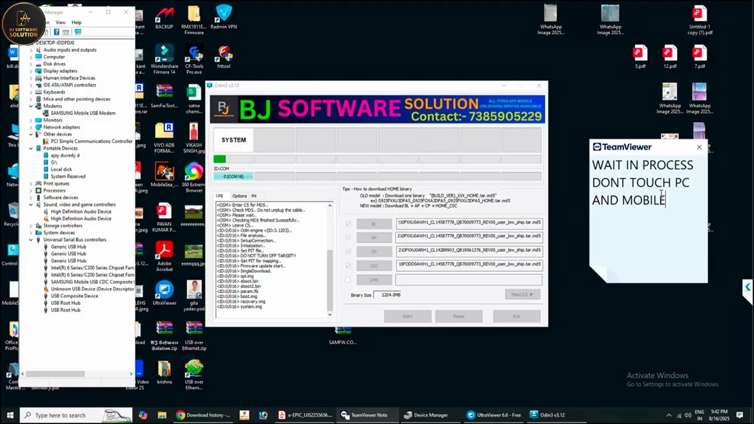Launch the UltraViewer desktop shortcut

tap(164, 294)
